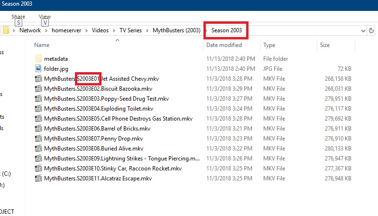Select the metadata folder icon
The width and height of the screenshot is (378, 216).
[x=38, y=59]
